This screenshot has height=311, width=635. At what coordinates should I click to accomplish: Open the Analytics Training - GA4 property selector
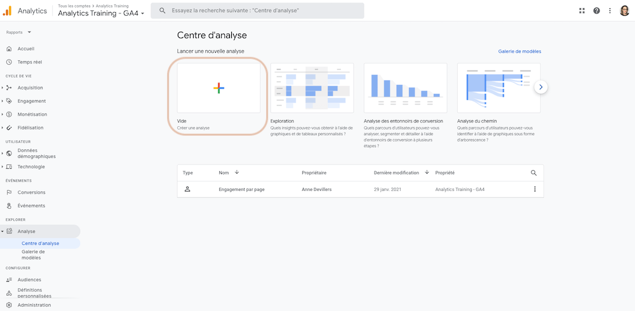[x=101, y=13]
